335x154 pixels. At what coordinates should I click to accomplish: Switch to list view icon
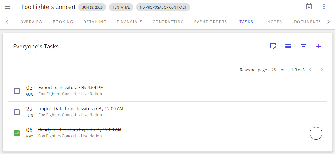[x=288, y=46]
